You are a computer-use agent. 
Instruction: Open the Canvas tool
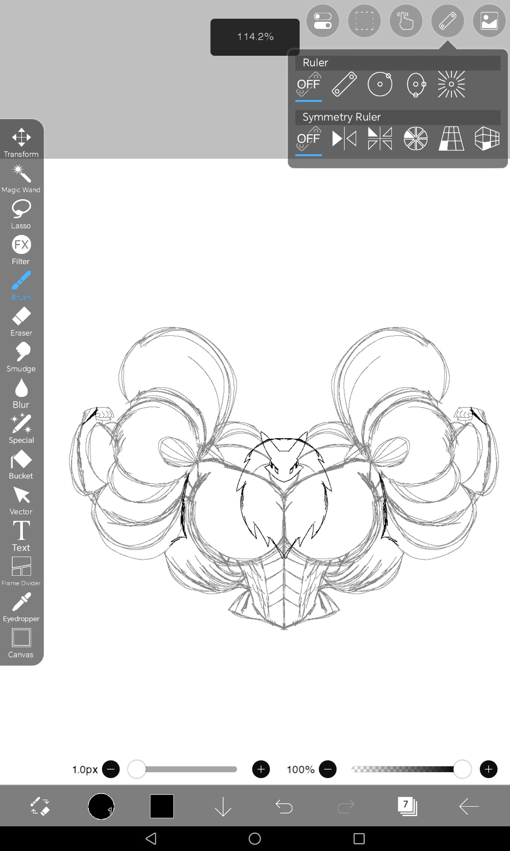tap(21, 643)
